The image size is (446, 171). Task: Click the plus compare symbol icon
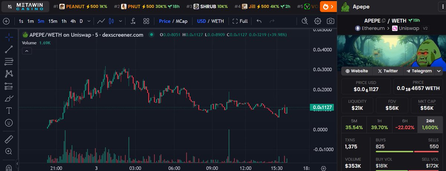pos(6,21)
